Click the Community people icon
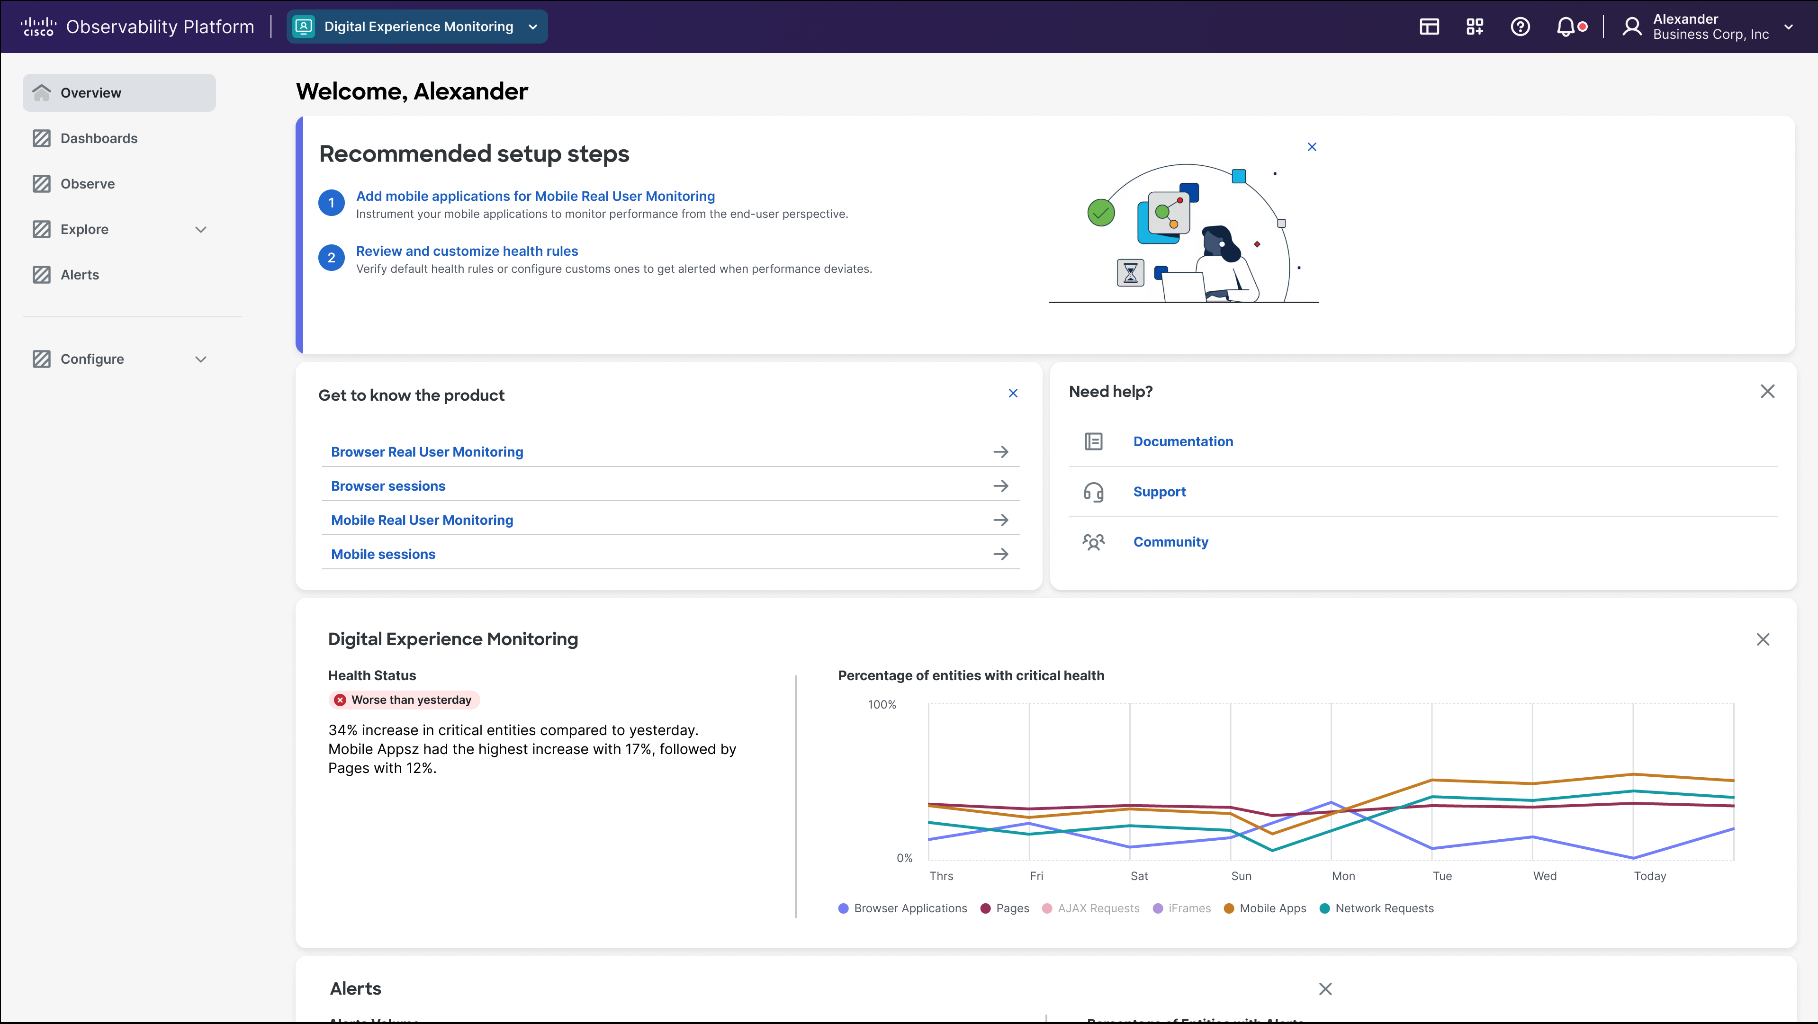1818x1024 pixels. tap(1093, 542)
